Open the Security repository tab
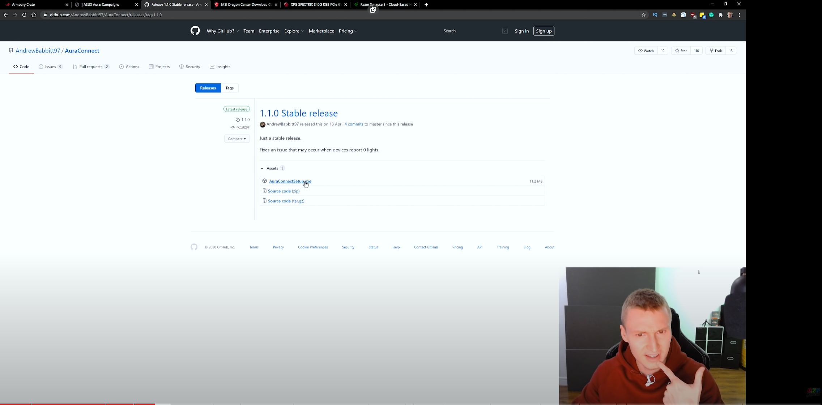This screenshot has width=822, height=405. click(x=190, y=67)
